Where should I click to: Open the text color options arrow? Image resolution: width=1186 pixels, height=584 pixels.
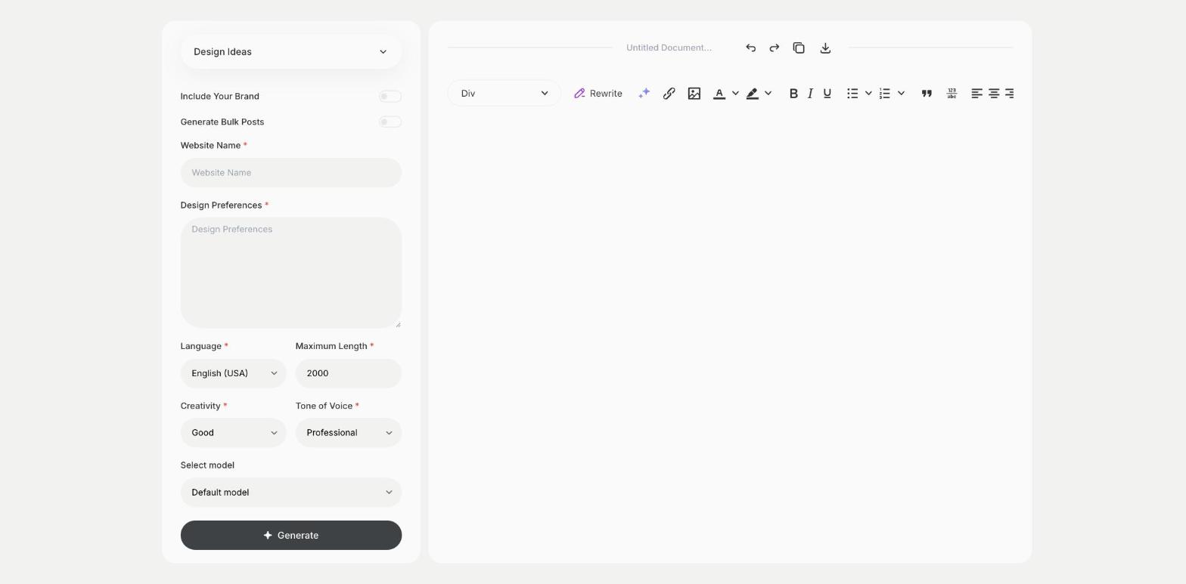(735, 93)
